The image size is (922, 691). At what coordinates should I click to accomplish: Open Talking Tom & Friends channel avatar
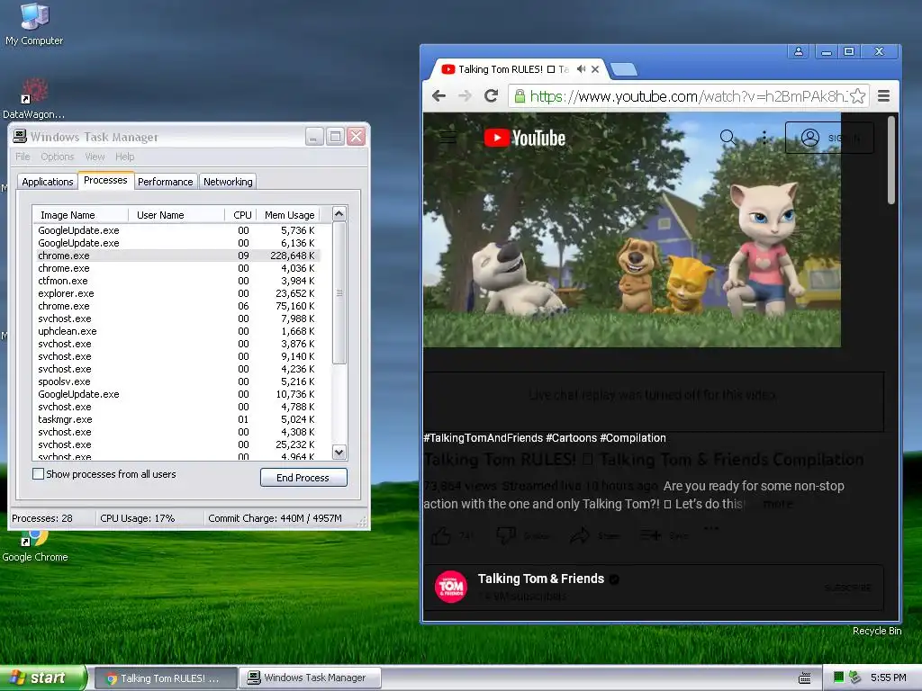(451, 587)
